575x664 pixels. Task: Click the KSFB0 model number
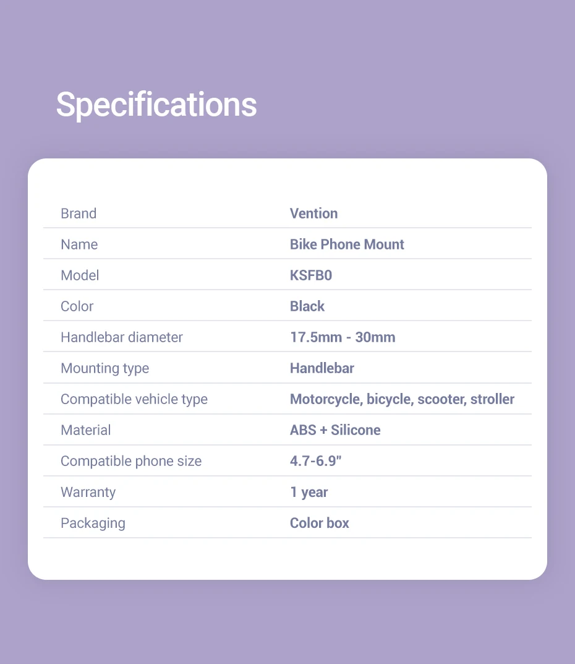coord(311,275)
